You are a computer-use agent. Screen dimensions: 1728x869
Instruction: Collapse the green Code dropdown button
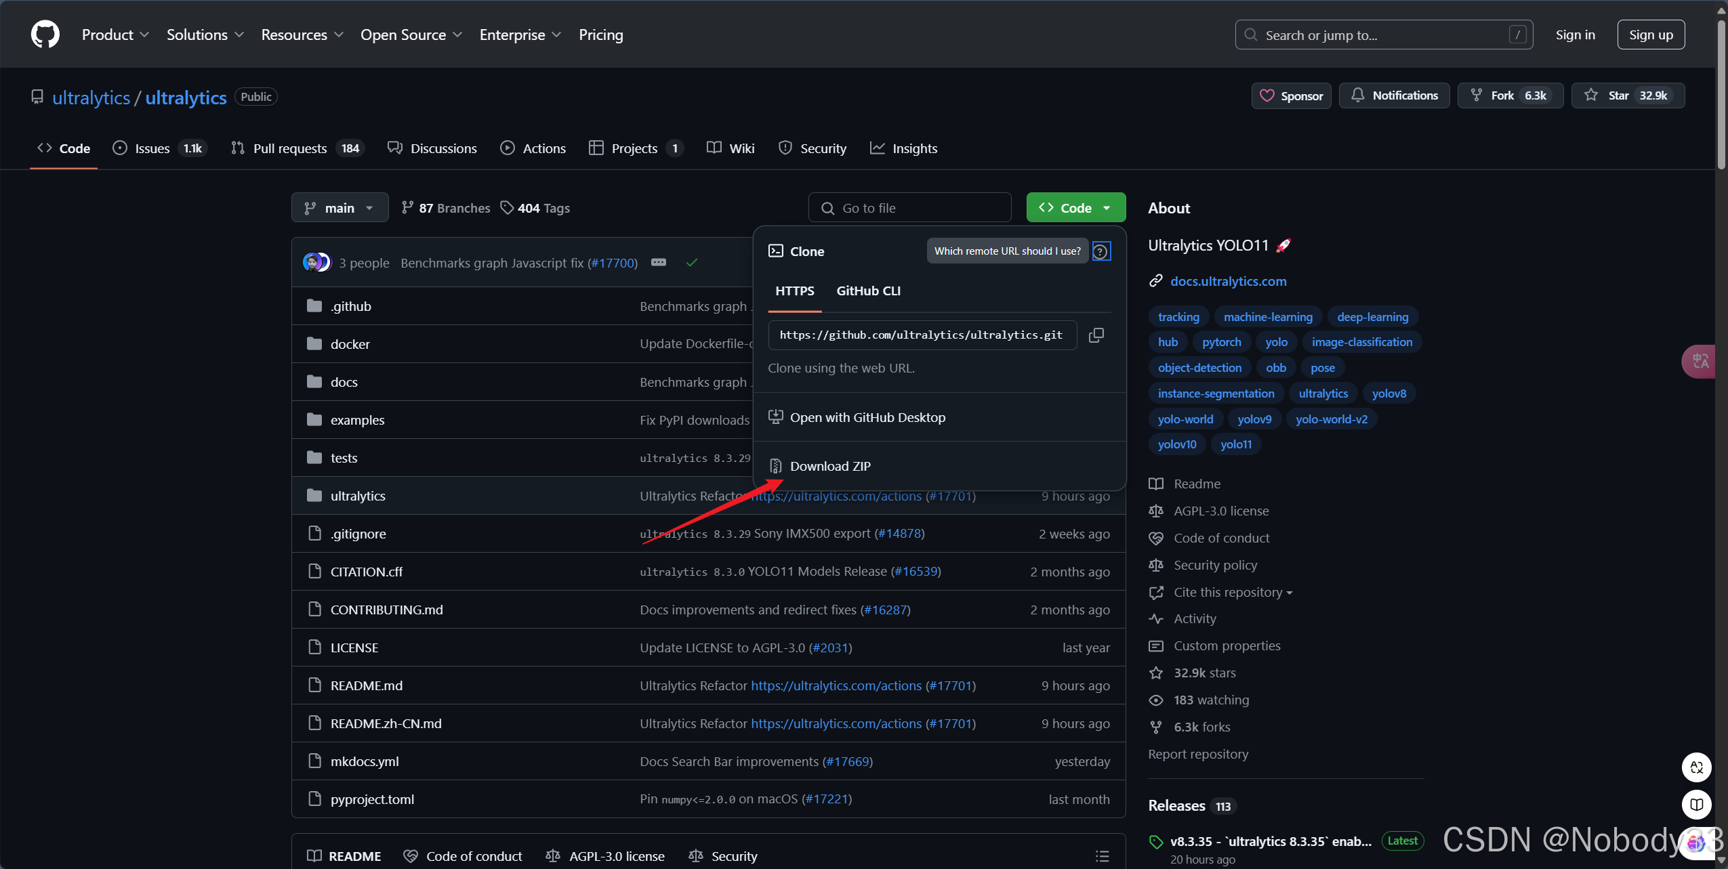click(x=1075, y=208)
